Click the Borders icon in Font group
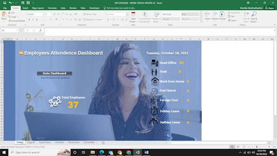 point(44,20)
